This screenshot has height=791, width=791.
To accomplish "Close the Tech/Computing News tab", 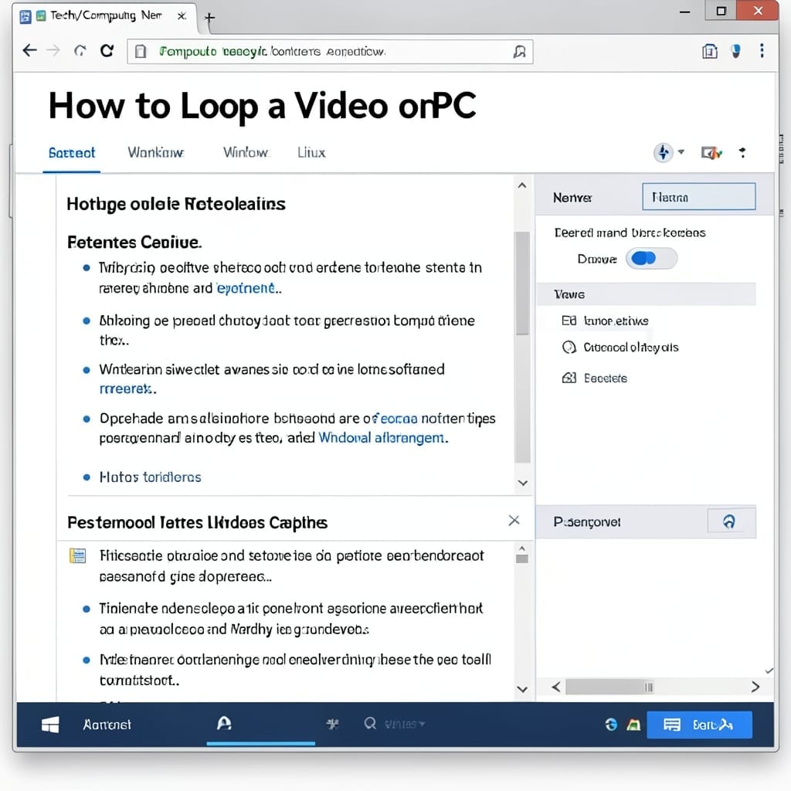I will (x=182, y=16).
